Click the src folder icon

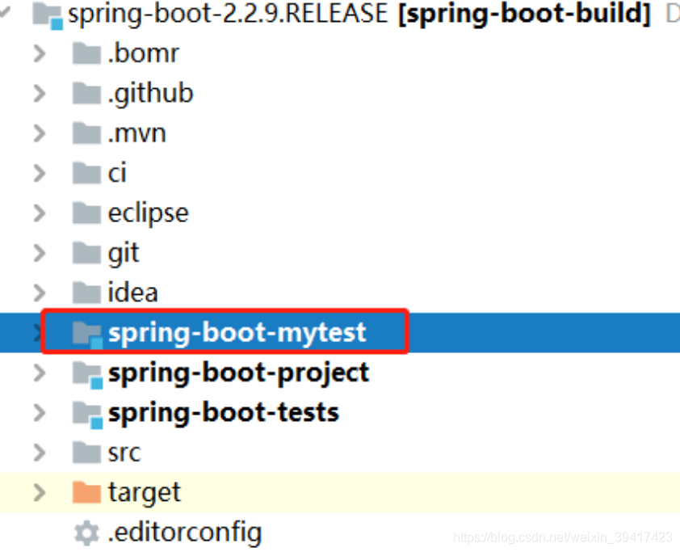click(x=86, y=453)
